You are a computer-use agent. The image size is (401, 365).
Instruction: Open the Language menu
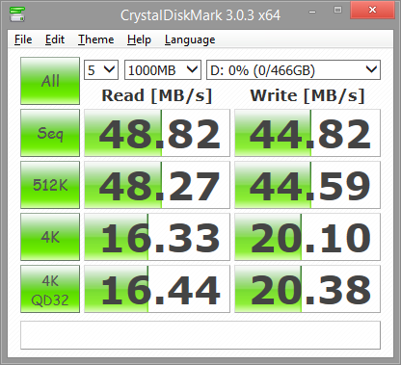click(190, 39)
